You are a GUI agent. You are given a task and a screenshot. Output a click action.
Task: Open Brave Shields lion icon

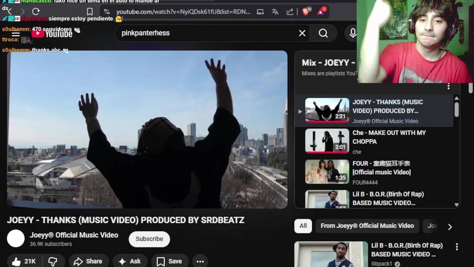coord(306,11)
